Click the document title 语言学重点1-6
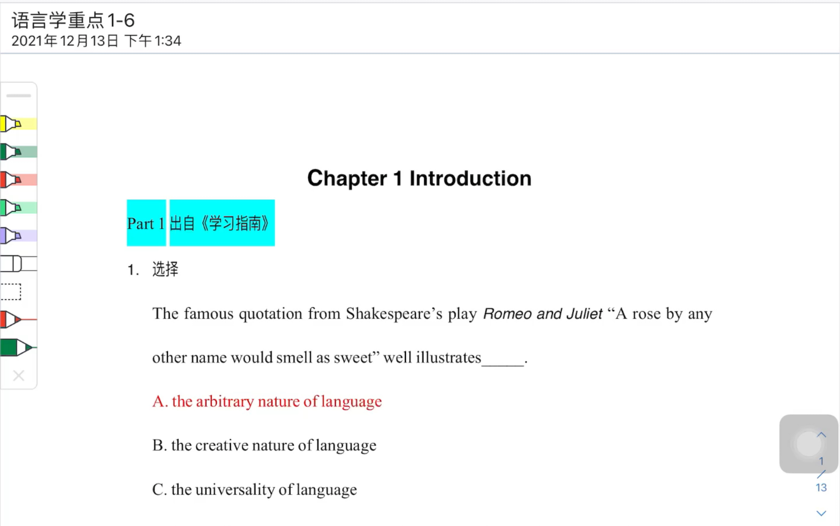840x526 pixels. pos(73,20)
